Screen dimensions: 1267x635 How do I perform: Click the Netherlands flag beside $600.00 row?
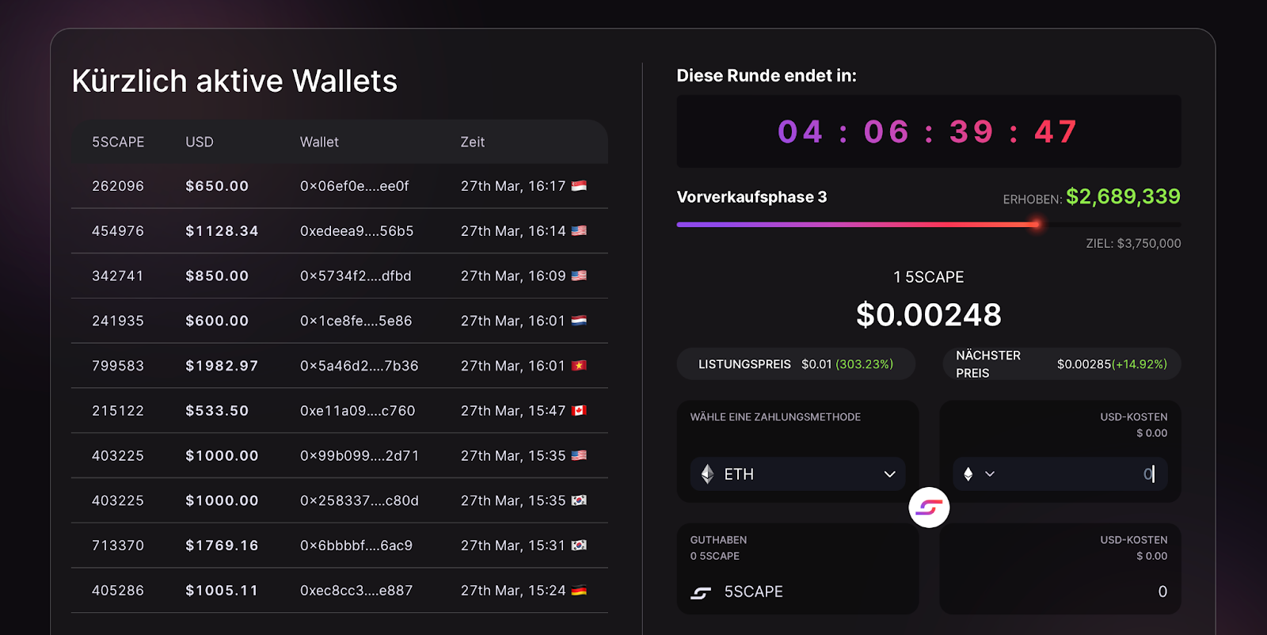click(x=579, y=321)
